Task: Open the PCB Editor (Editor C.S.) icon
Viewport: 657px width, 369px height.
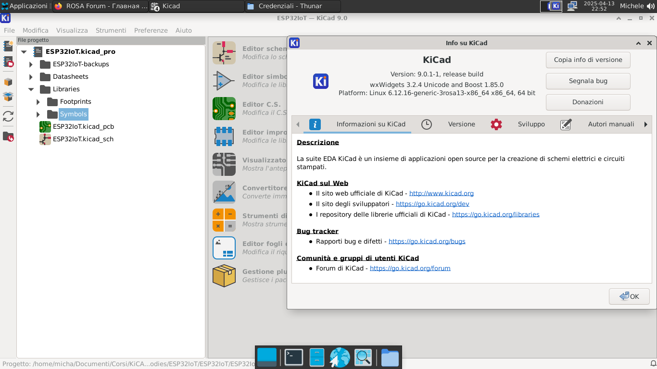Action: click(x=224, y=109)
